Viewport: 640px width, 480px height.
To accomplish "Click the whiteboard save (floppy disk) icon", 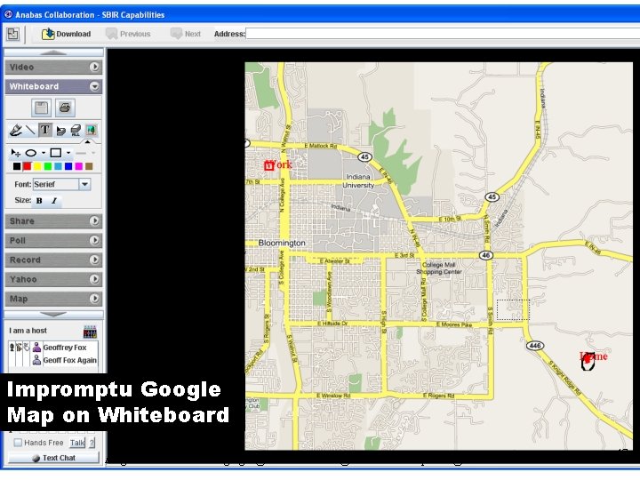I will click(41, 108).
